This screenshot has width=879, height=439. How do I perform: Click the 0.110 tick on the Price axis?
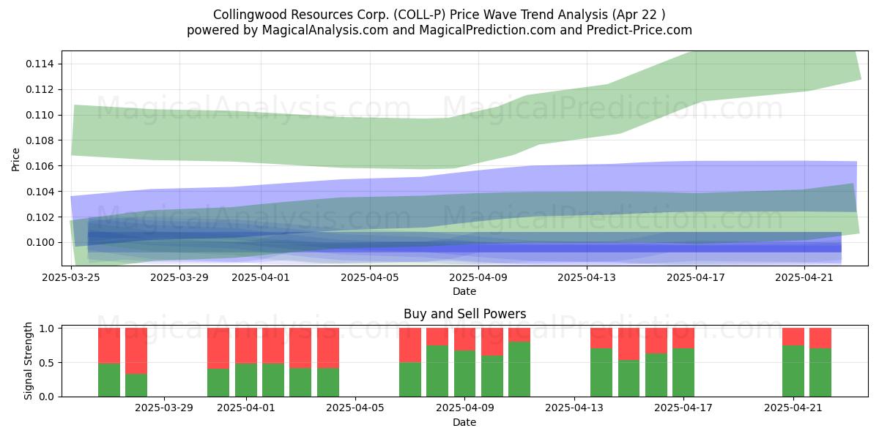40,115
